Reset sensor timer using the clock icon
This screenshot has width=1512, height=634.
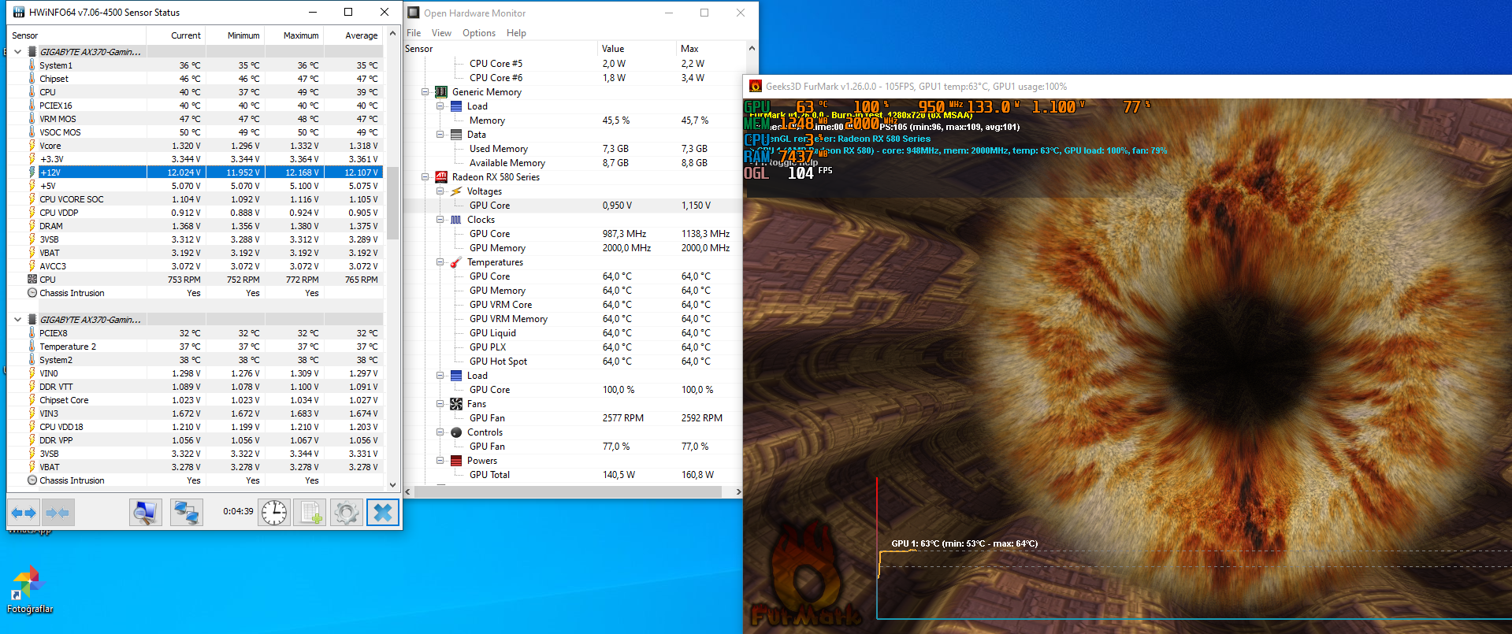point(274,513)
